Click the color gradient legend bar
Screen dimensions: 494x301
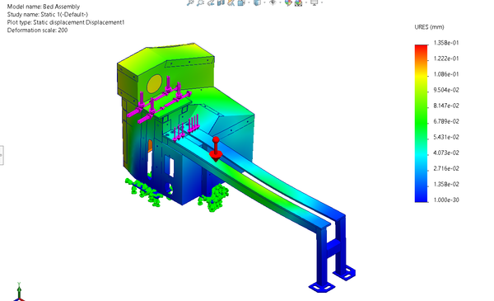pyautogui.click(x=422, y=124)
